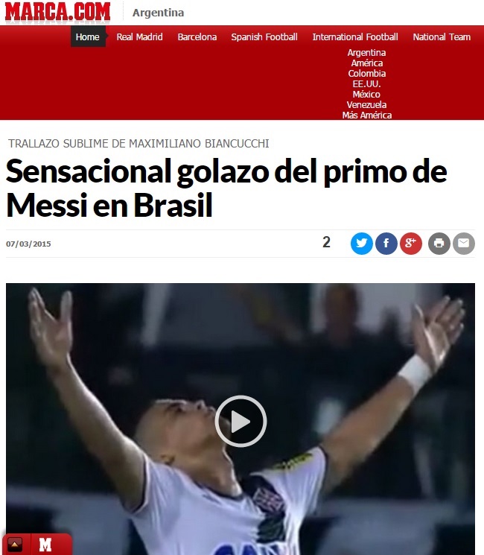Go to Barcelona section

pos(197,37)
